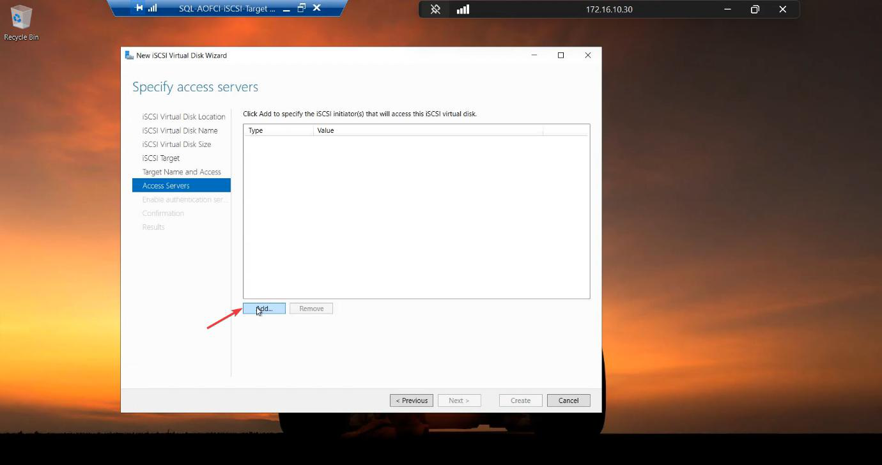The image size is (882, 465).
Task: Close the New iSCSI Virtual Disk Wizard
Action: click(x=587, y=56)
